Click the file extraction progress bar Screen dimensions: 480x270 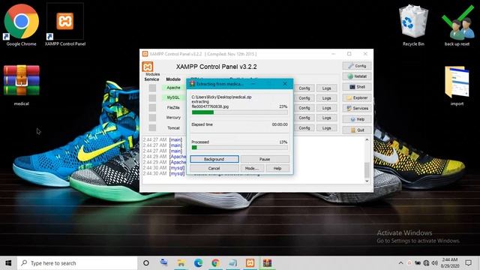pos(240,112)
